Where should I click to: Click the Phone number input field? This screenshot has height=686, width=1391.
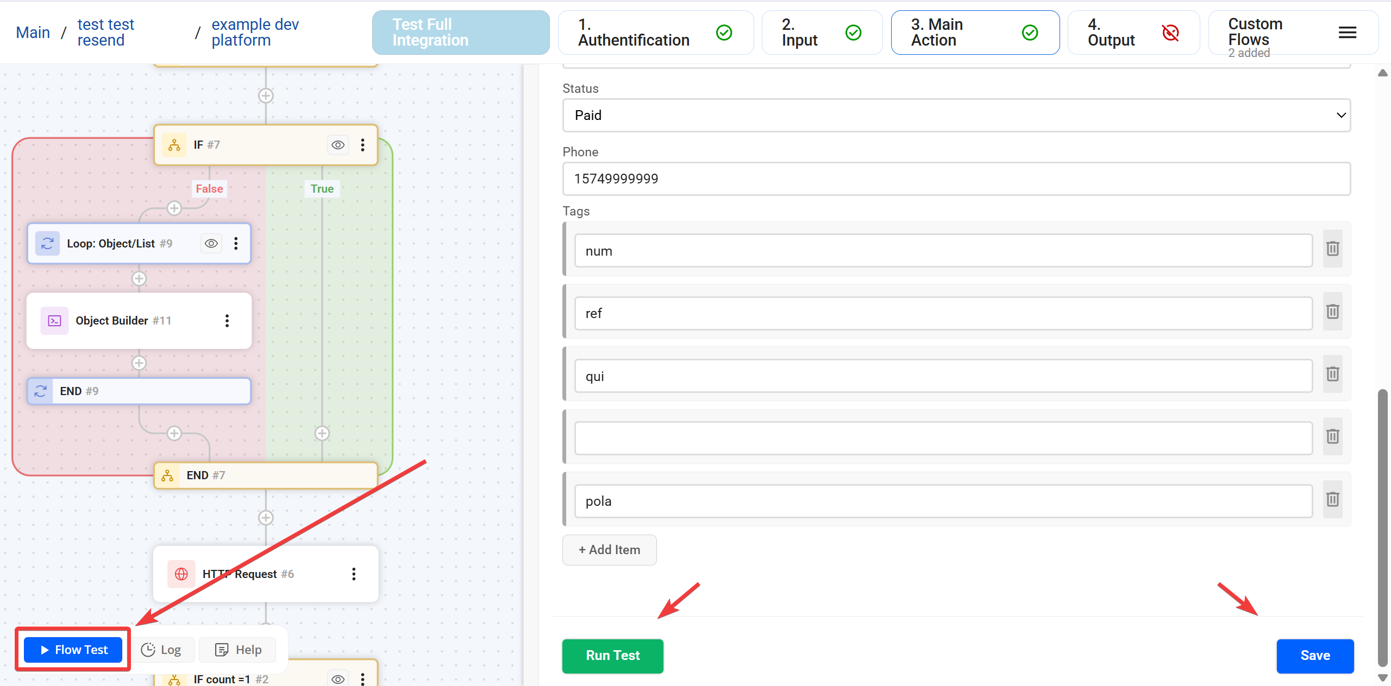pos(956,179)
